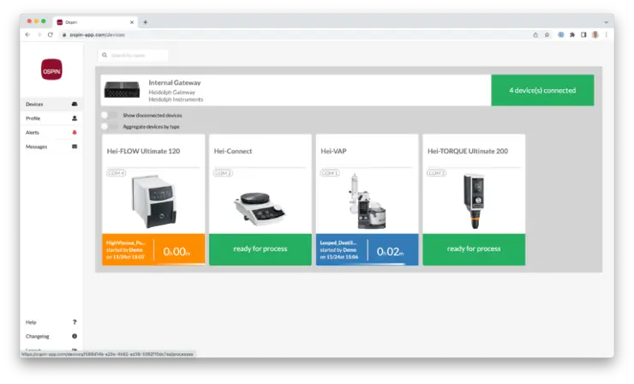Click the Help question mark icon
The height and width of the screenshot is (384, 634).
[75, 322]
